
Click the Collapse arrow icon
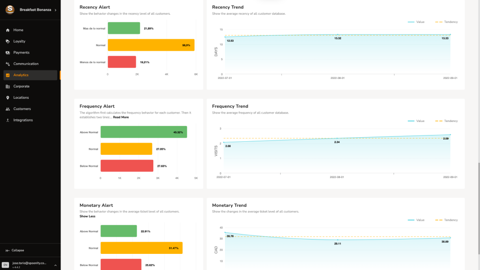click(7, 250)
